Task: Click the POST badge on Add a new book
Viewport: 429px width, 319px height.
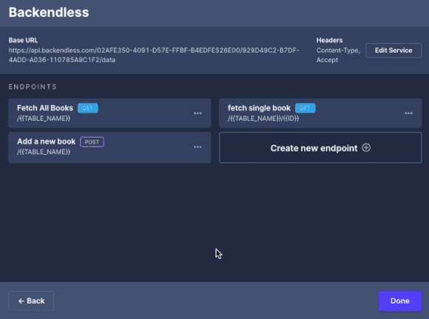Action: click(92, 142)
